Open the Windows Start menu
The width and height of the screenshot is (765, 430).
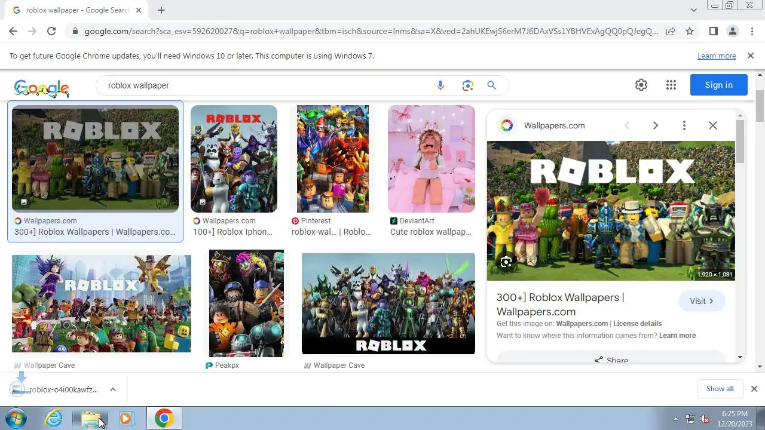[x=16, y=419]
